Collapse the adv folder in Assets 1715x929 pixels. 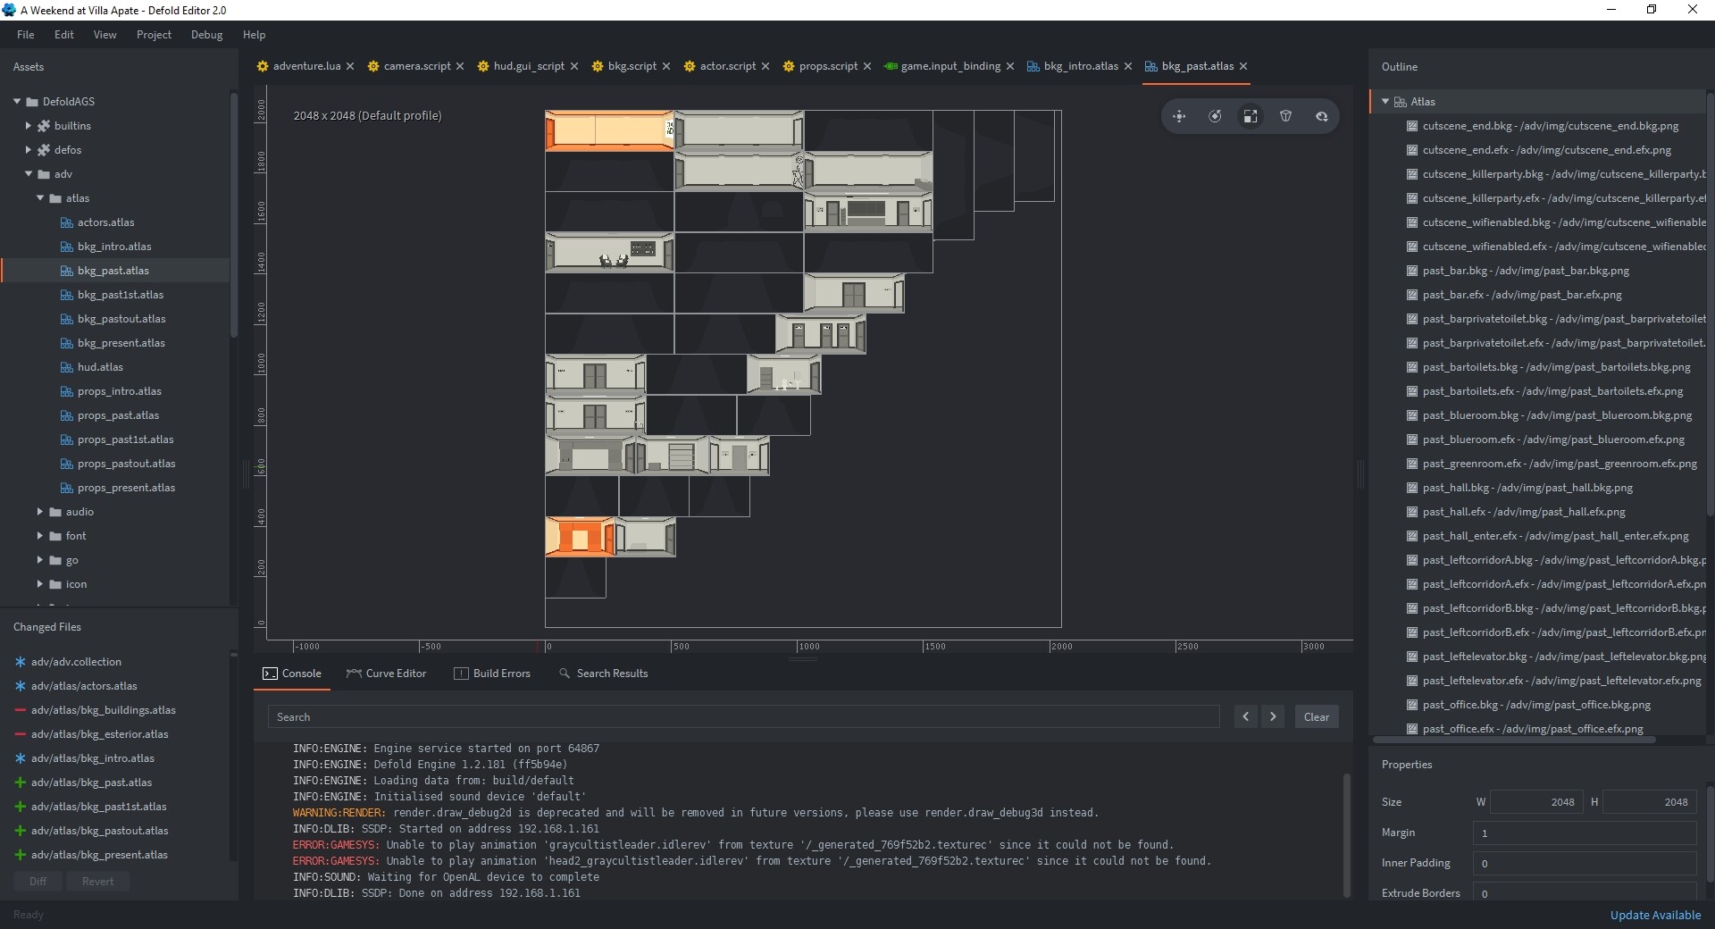(x=29, y=174)
